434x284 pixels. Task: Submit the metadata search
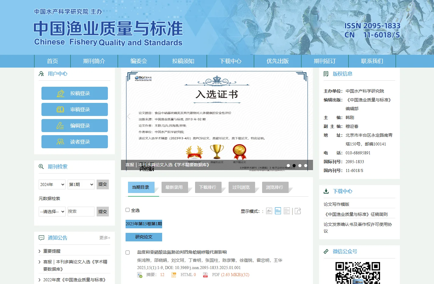point(103,212)
